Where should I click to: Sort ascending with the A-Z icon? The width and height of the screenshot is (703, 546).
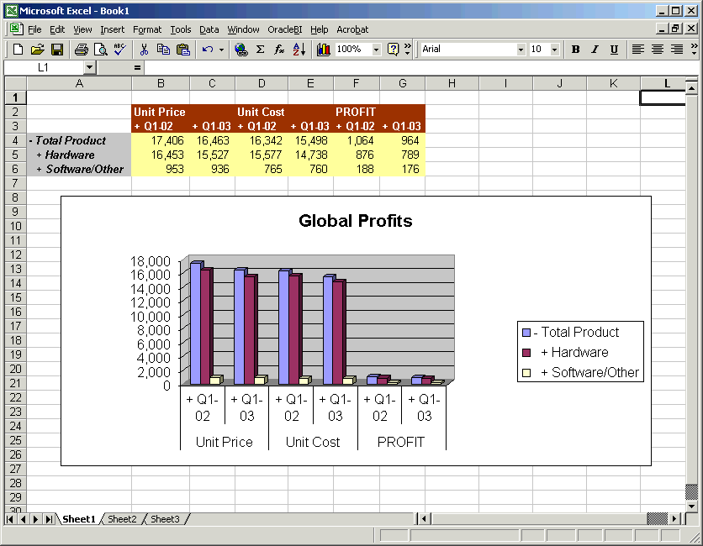299,50
